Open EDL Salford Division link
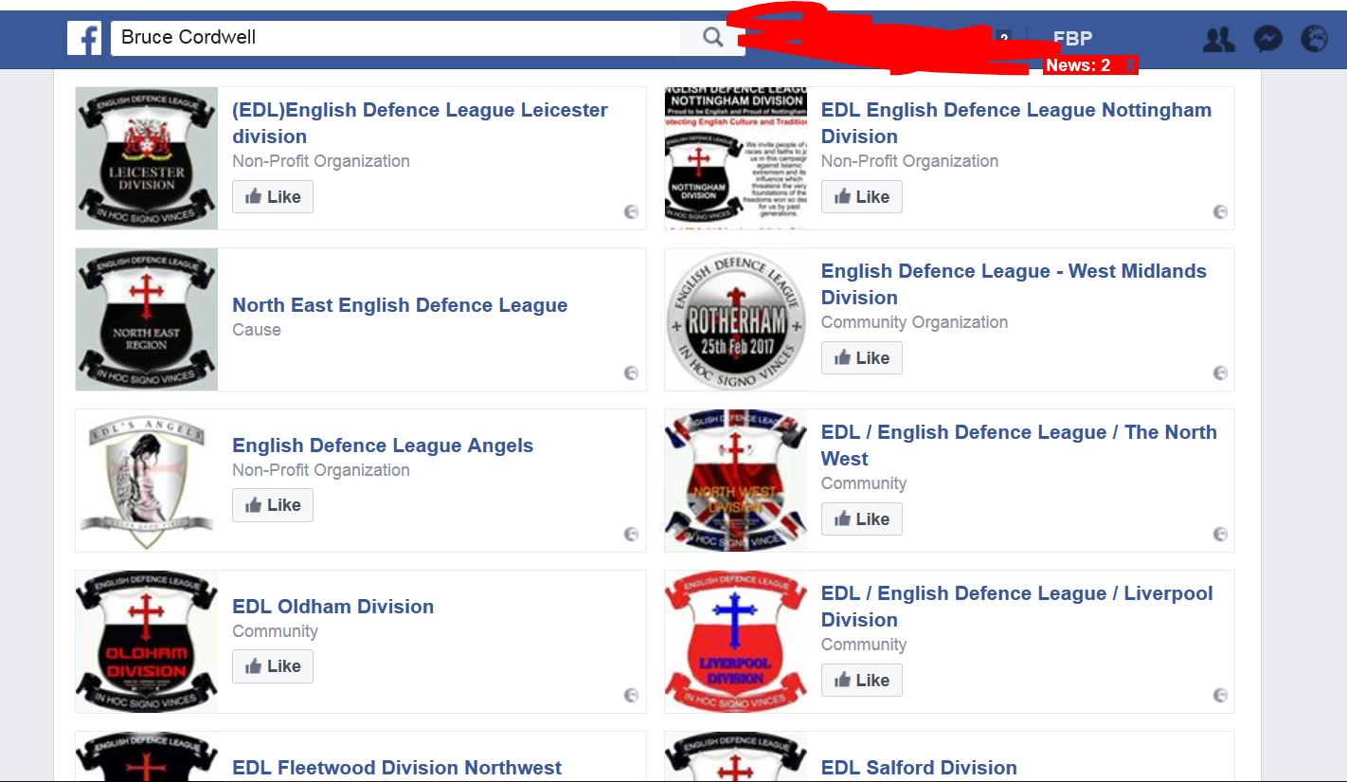Image resolution: width=1347 pixels, height=782 pixels. pos(919,768)
